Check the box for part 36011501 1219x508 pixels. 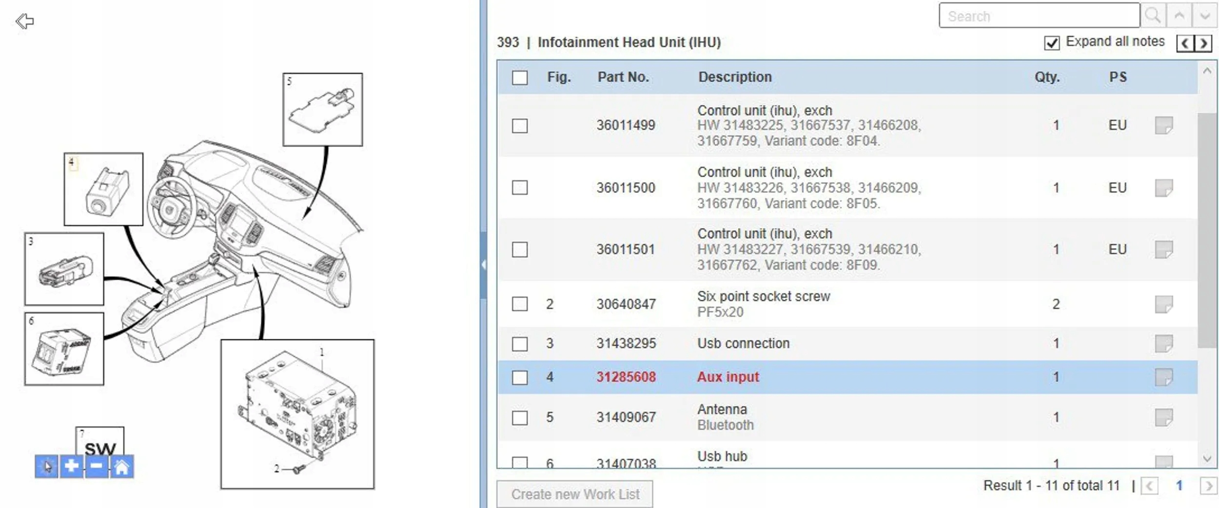pos(520,249)
